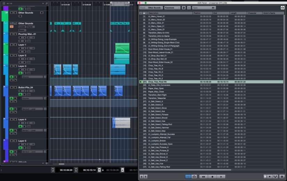Open the ADR Panel setup gear icon
The width and height of the screenshot is (287, 181).
[184, 8]
